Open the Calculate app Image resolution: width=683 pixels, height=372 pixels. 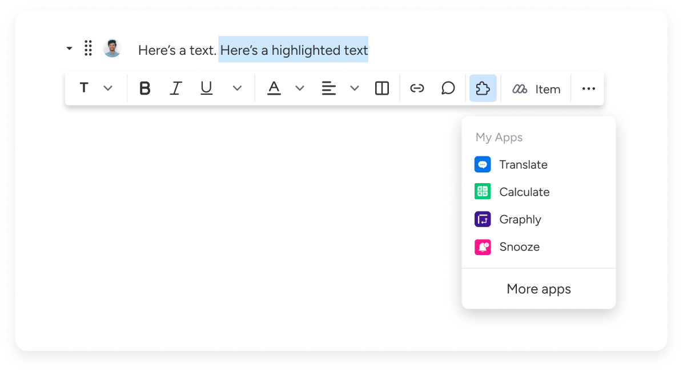click(524, 192)
